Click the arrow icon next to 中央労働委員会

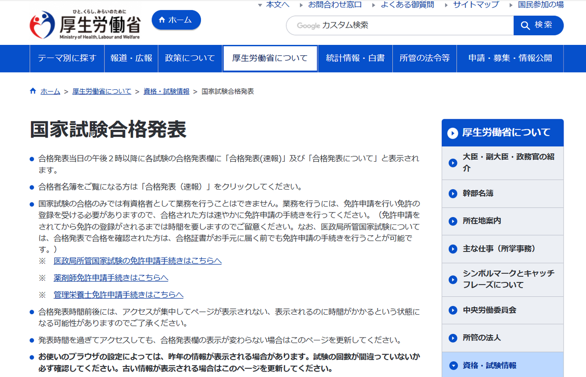453,310
